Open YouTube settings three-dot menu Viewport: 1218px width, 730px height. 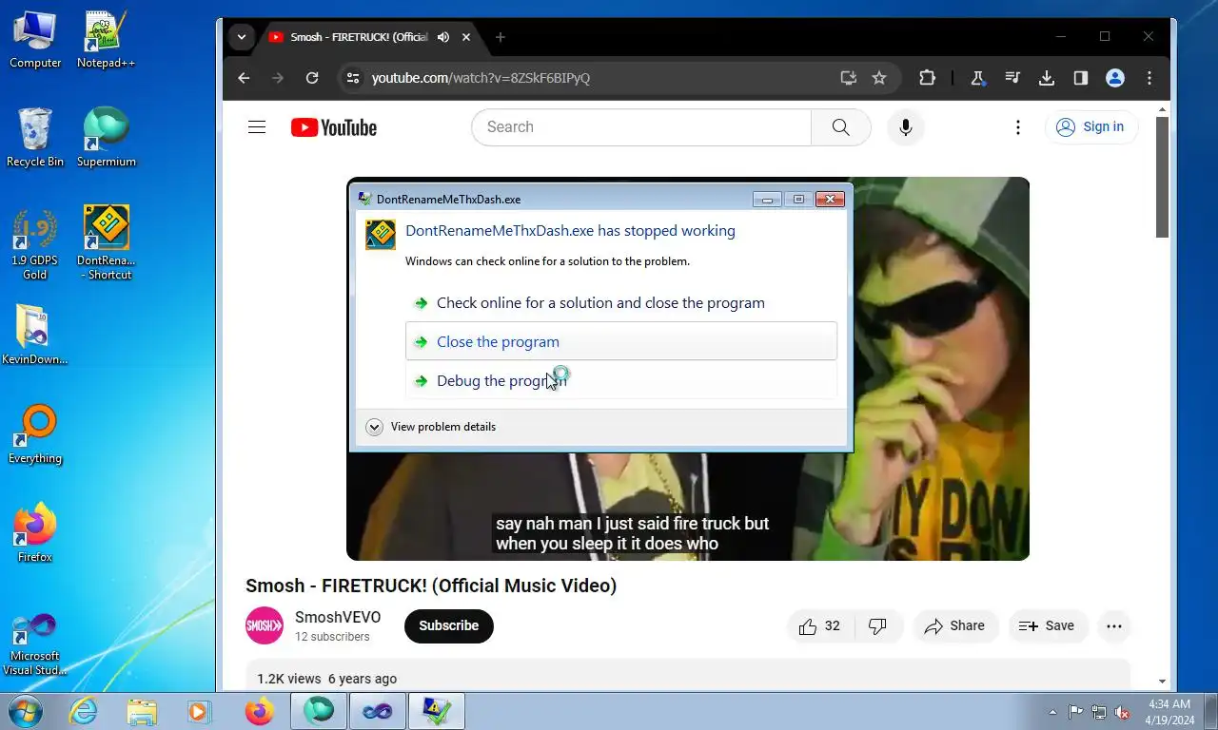[x=1018, y=127]
